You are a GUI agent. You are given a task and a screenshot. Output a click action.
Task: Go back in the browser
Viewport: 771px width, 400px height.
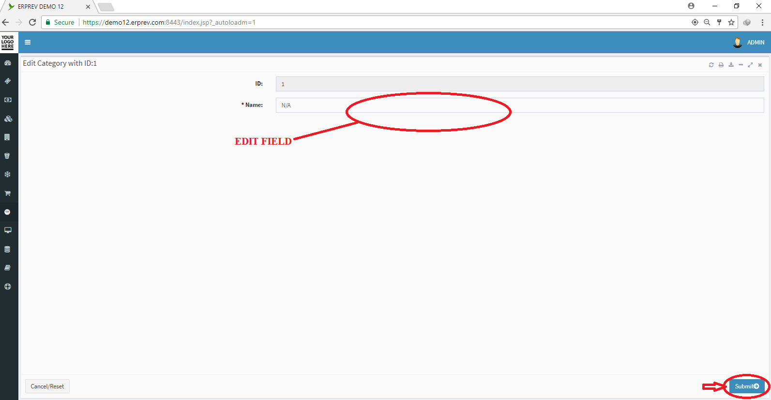[6, 22]
